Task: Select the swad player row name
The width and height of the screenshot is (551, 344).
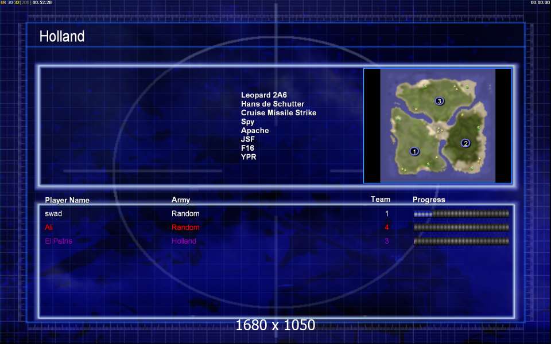Action: click(x=53, y=213)
